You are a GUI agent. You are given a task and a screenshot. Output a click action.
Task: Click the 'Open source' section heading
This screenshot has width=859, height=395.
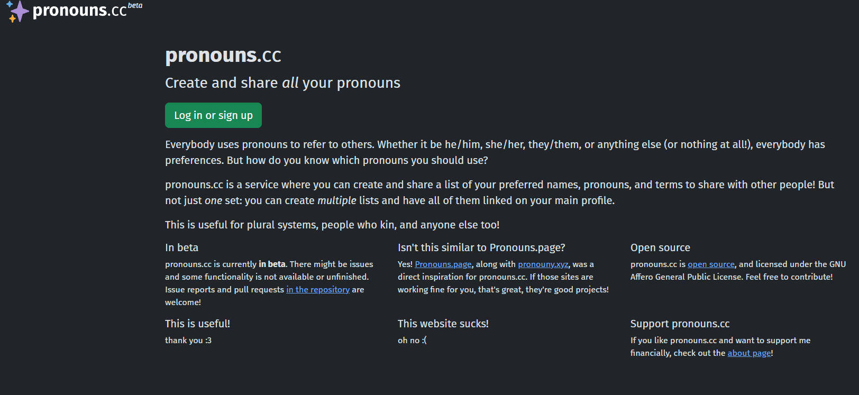[x=660, y=247]
